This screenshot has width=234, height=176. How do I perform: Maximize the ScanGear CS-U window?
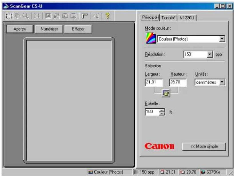[x=223, y=6]
